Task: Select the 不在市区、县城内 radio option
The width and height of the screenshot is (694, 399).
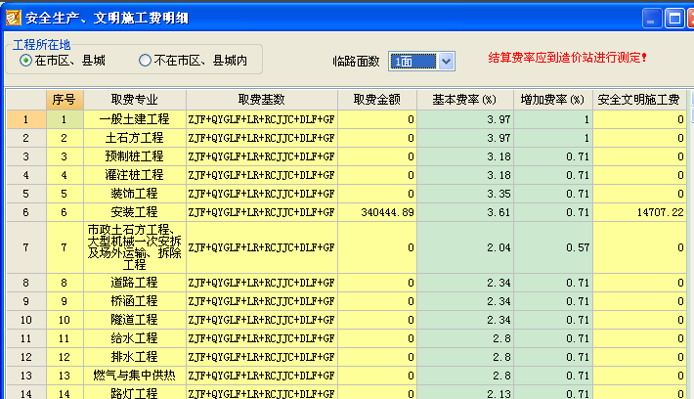Action: point(145,61)
